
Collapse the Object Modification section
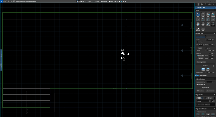click(x=214, y=109)
